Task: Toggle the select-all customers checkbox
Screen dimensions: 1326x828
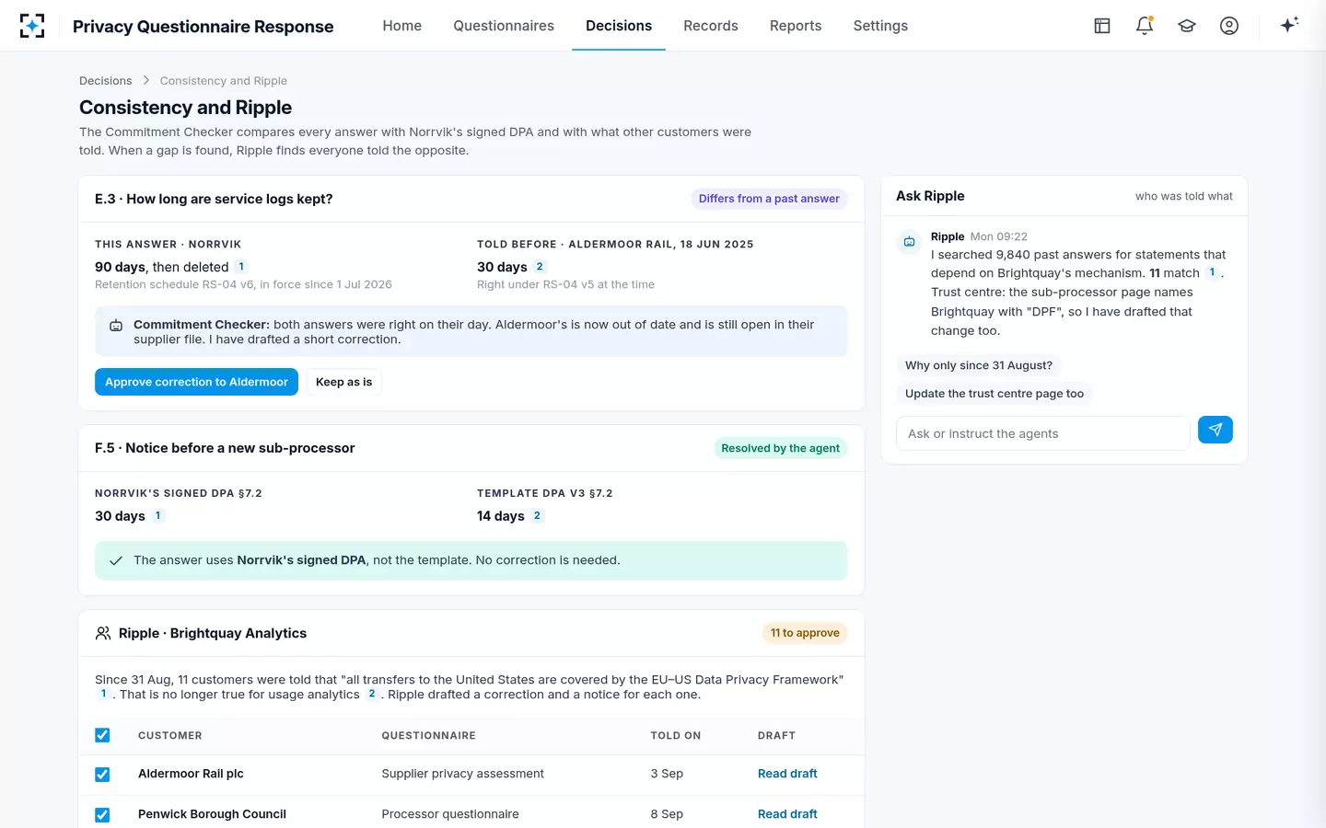Action: [x=102, y=735]
